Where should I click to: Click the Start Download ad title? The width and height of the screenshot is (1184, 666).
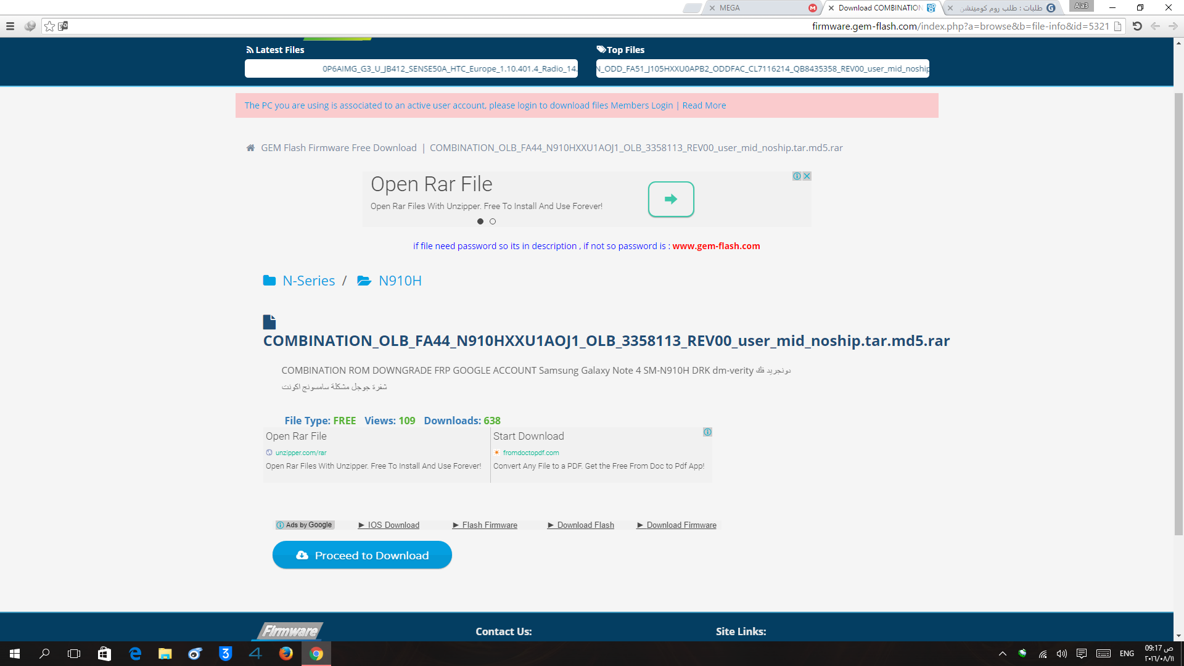pyautogui.click(x=528, y=436)
